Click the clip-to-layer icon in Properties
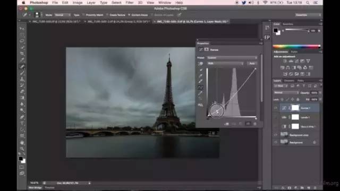 point(227,124)
